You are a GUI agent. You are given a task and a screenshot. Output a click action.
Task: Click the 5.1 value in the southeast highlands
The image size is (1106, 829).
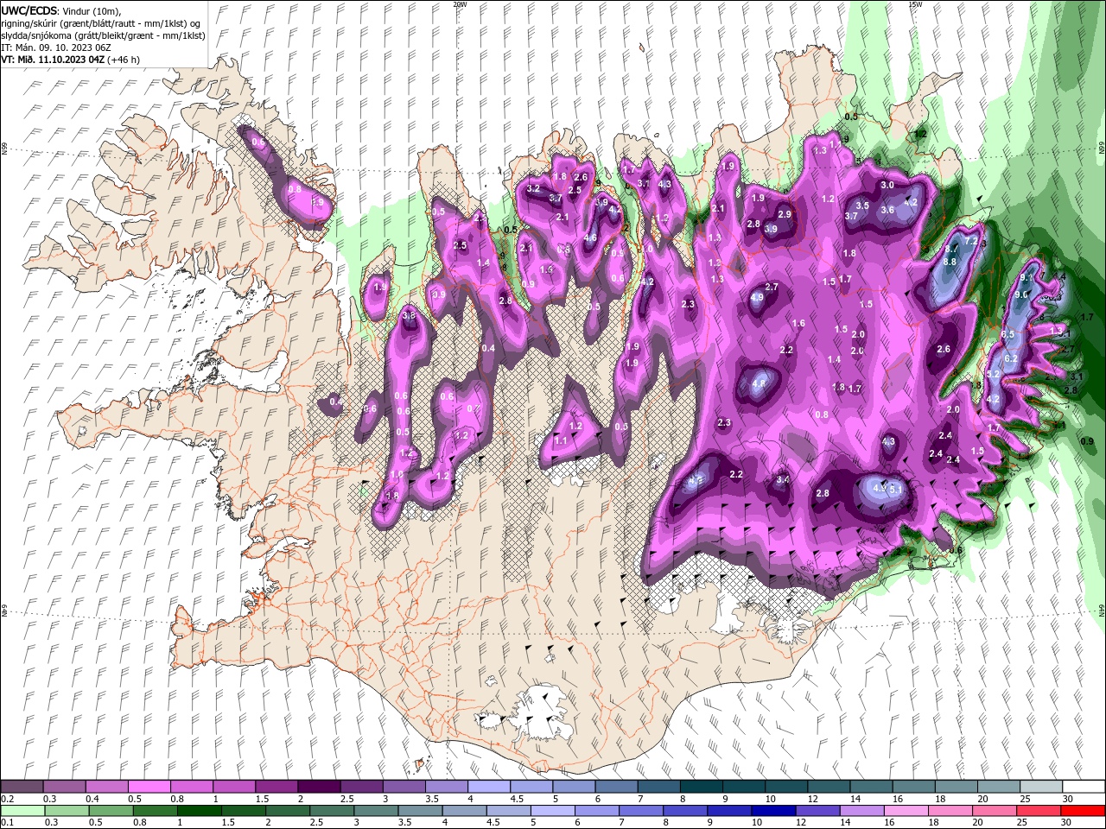(x=896, y=490)
